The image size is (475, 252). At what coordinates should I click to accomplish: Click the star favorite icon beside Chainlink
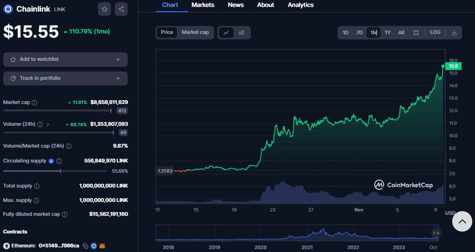pos(104,9)
